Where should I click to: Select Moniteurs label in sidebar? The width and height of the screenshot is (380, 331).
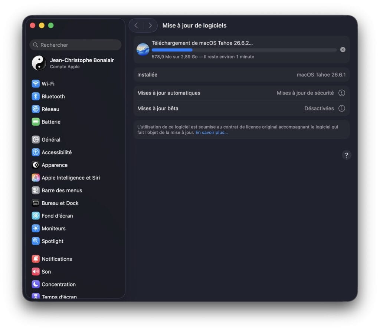[53, 229]
